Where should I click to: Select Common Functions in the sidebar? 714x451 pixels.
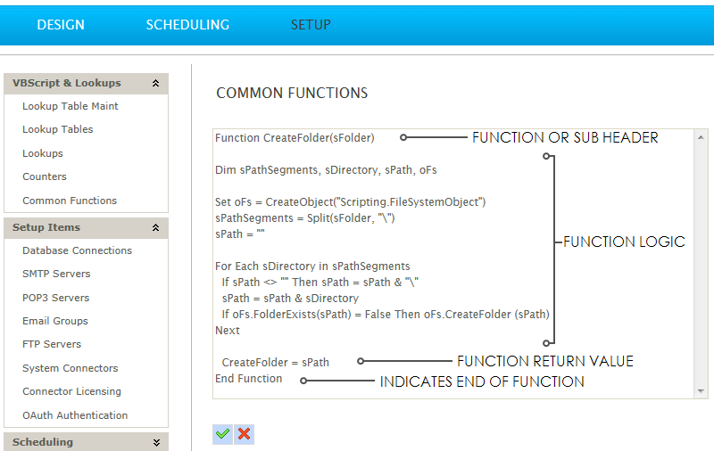coord(70,201)
